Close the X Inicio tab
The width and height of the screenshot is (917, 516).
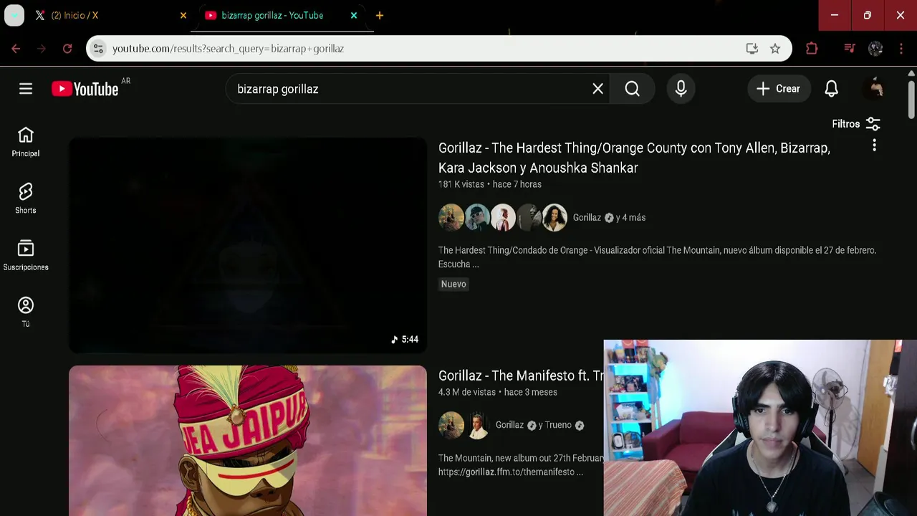tap(183, 15)
